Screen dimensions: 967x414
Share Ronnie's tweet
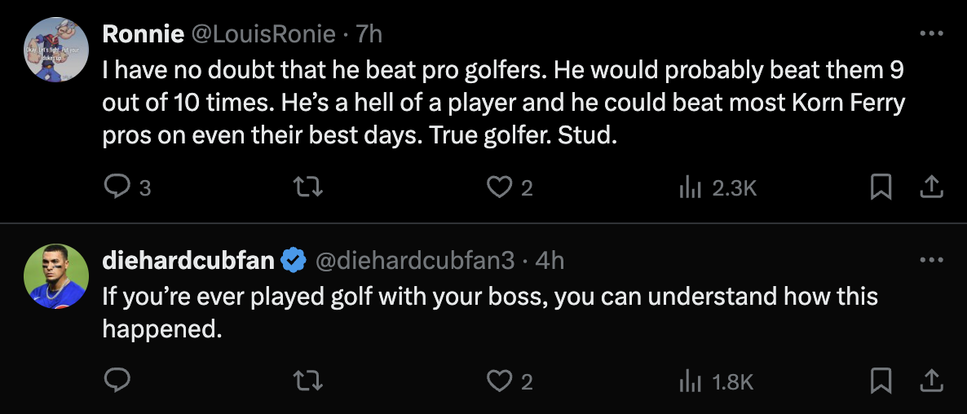point(931,188)
